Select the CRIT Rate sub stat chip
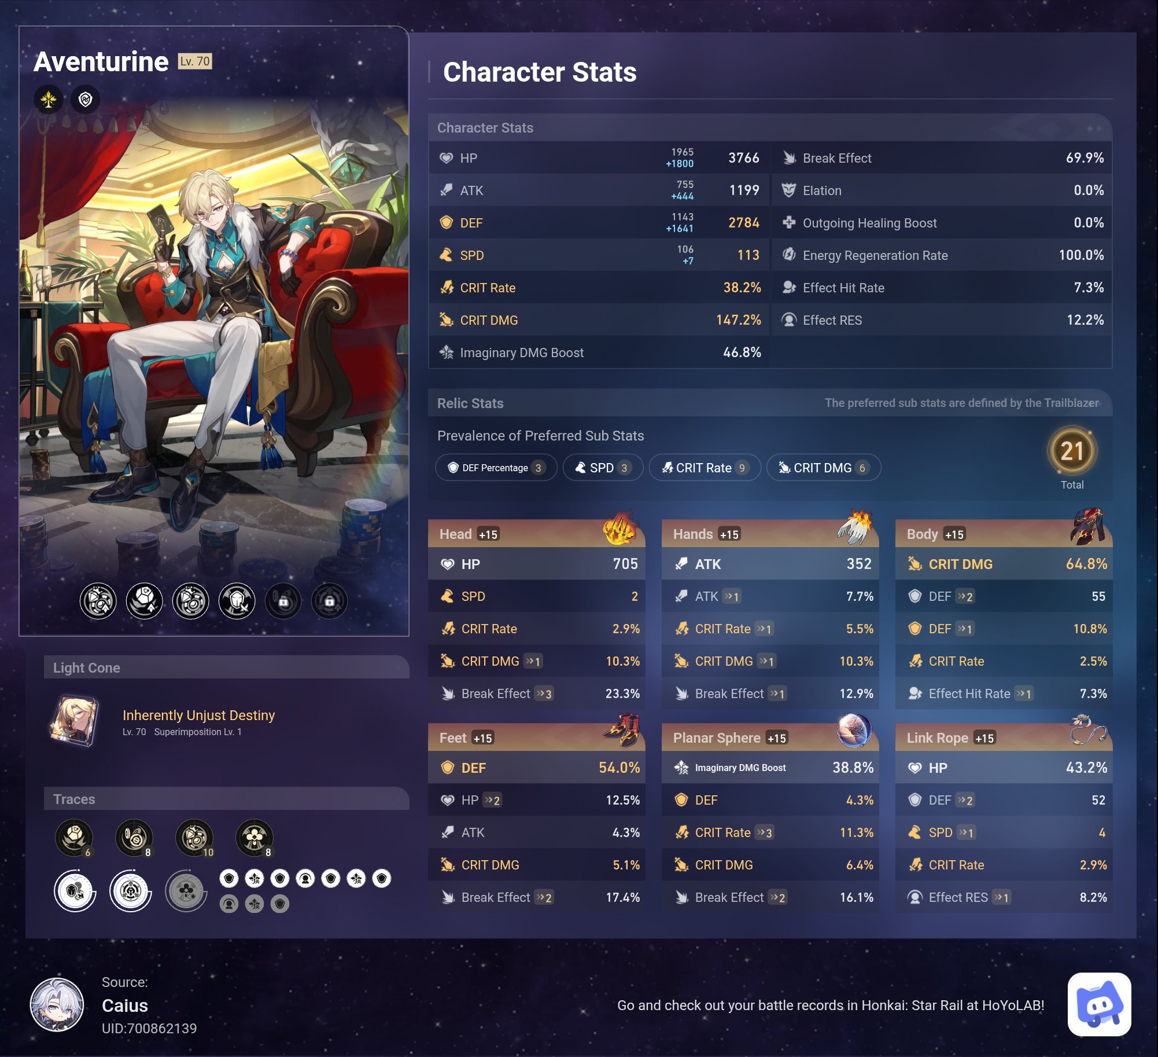The width and height of the screenshot is (1158, 1057). 705,468
